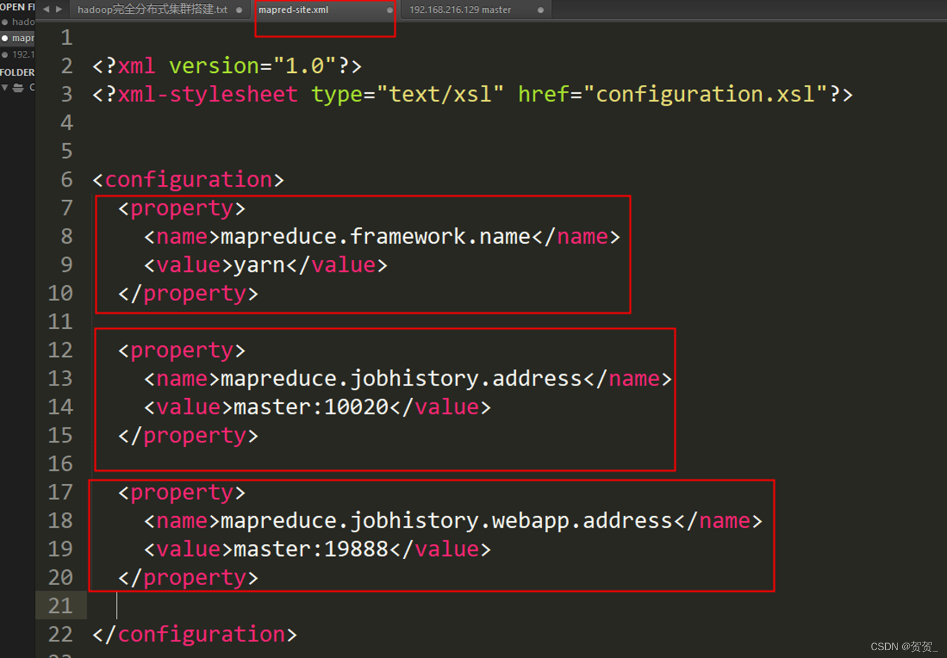947x658 pixels.
Task: Click the folder icon under FOLDERS
Action: point(18,87)
